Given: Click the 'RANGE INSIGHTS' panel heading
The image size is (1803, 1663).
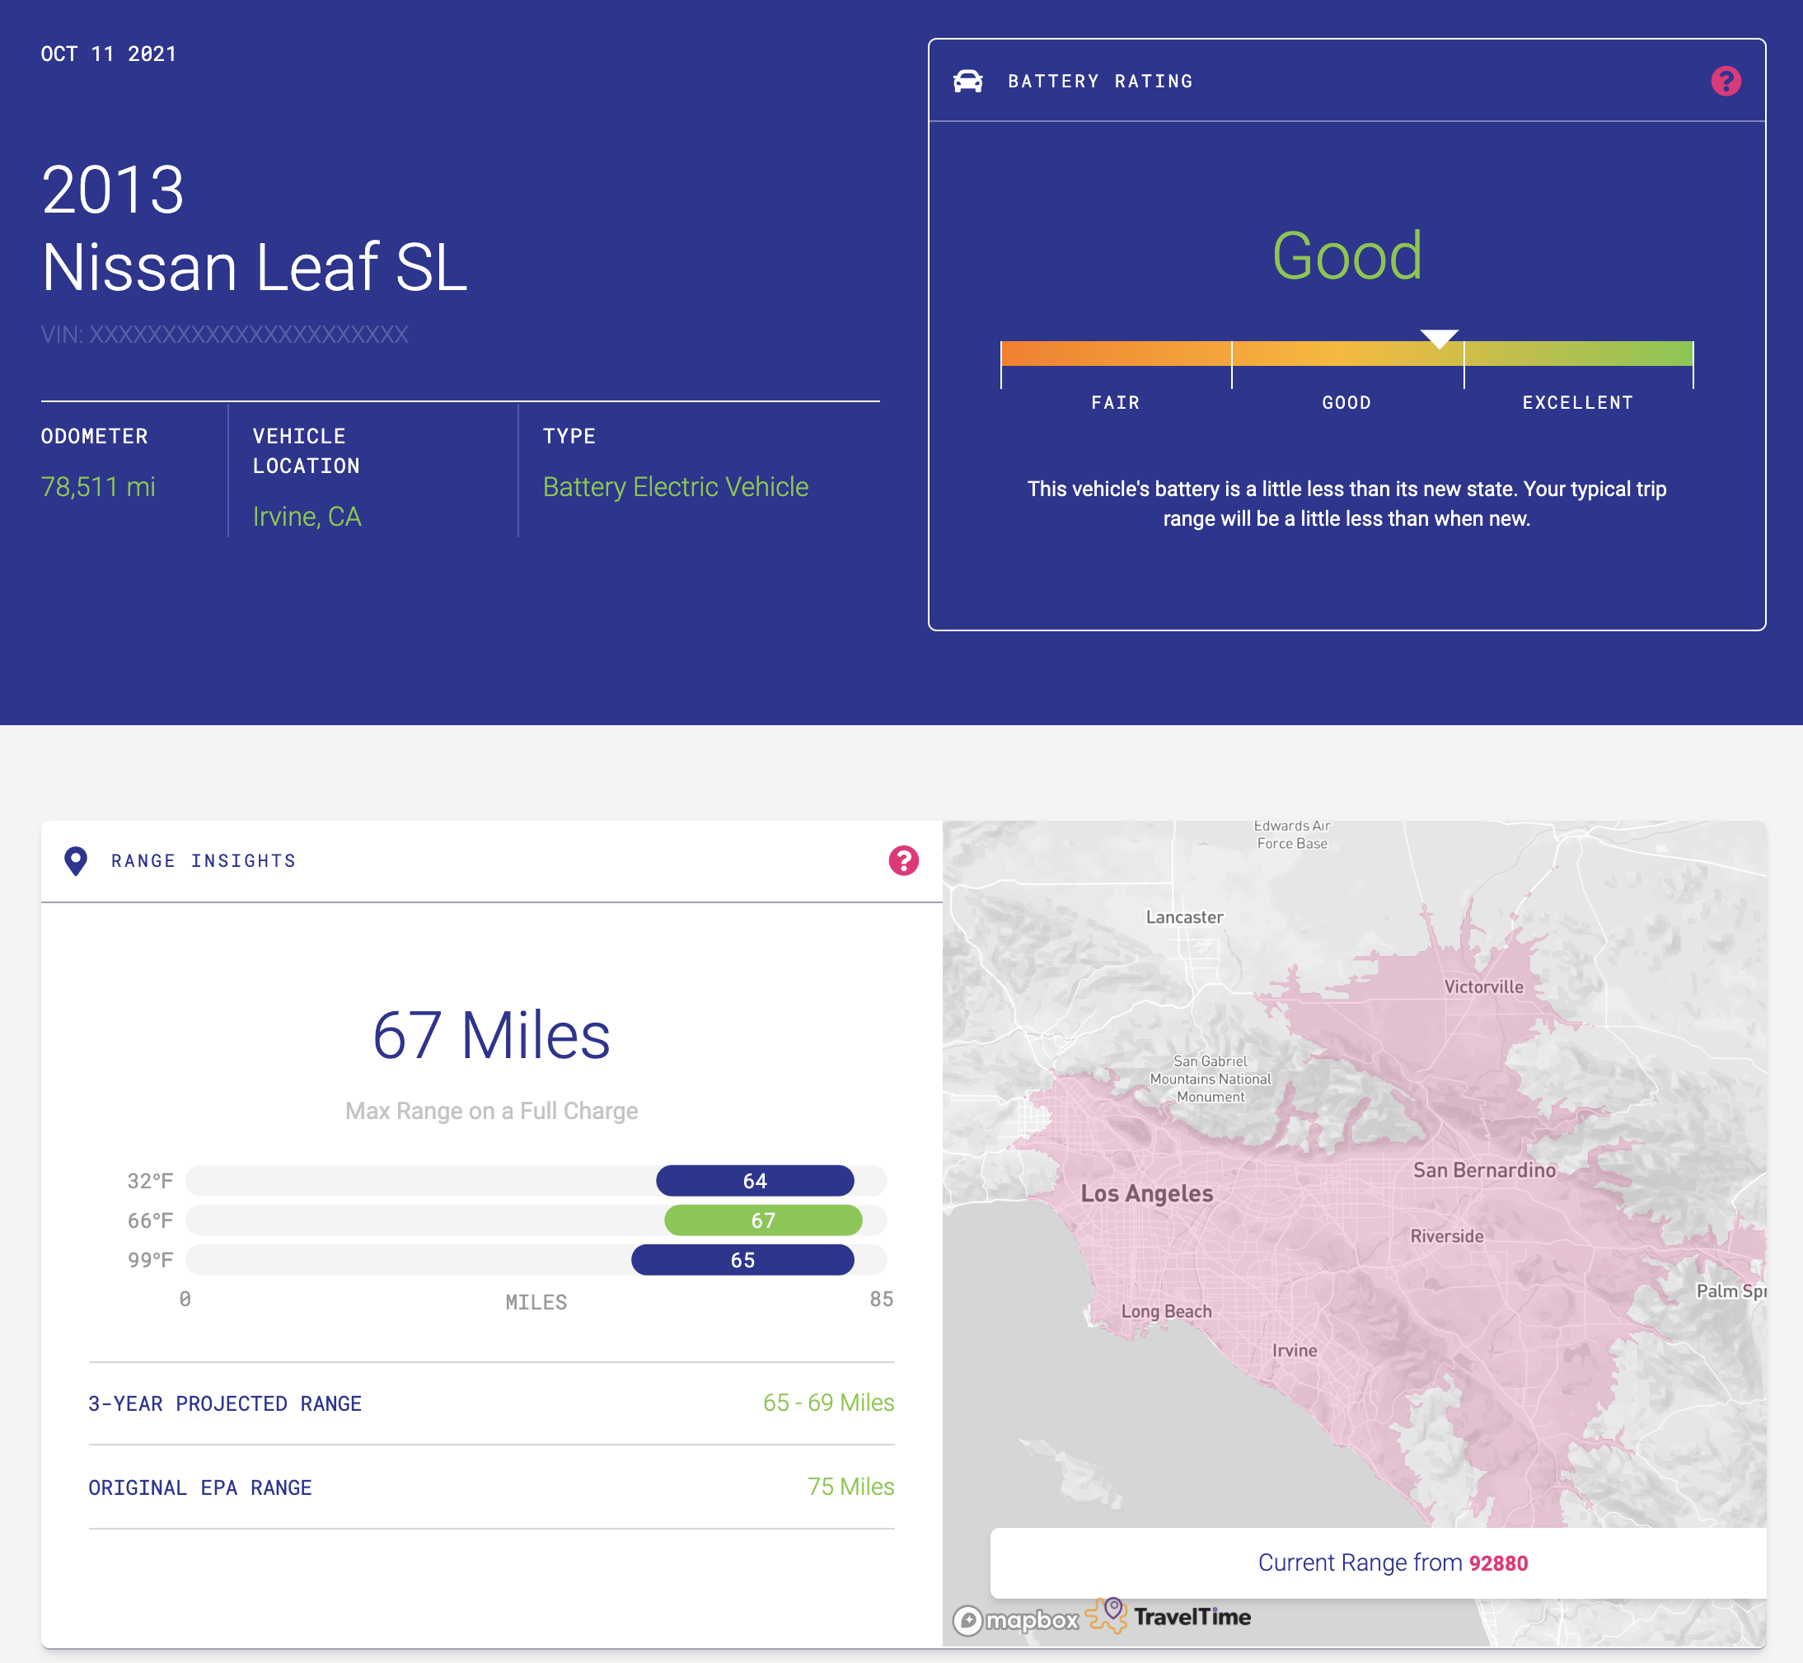Looking at the screenshot, I should click(x=204, y=860).
